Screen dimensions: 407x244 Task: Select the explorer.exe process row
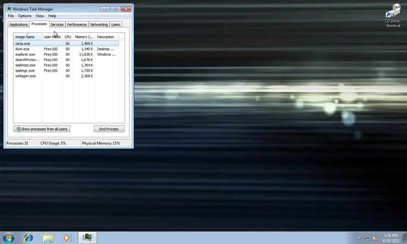coord(66,54)
